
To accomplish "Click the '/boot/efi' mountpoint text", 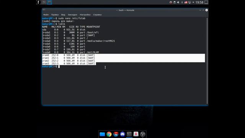I will point(93,32).
